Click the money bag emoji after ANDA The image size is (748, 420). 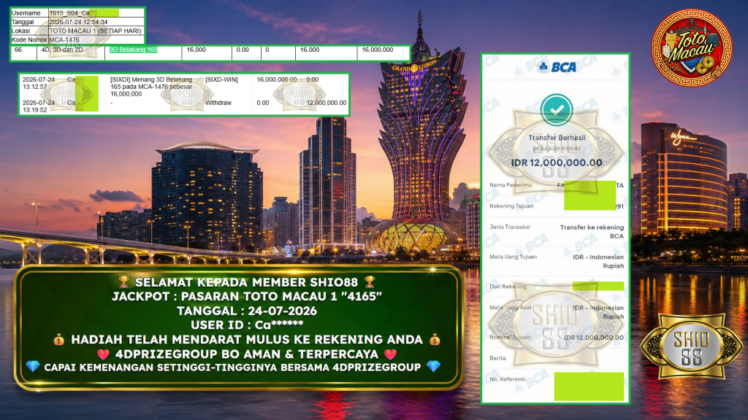point(435,340)
